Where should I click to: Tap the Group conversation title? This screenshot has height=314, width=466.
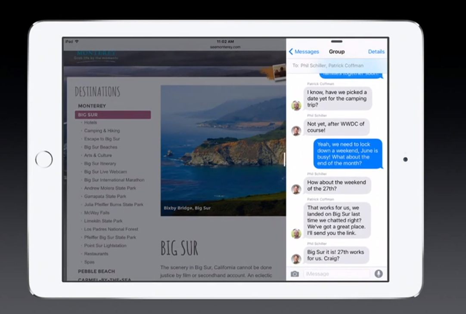pyautogui.click(x=337, y=52)
